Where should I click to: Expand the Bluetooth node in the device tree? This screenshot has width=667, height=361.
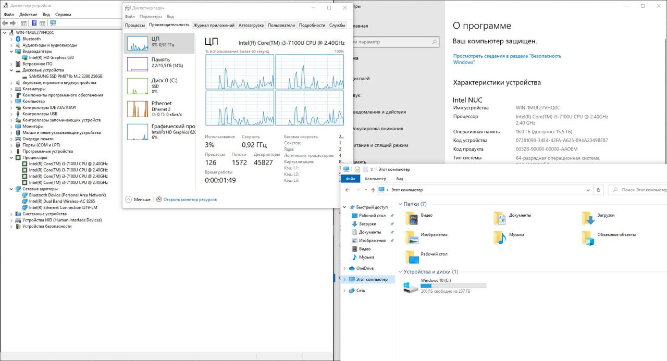11,39
